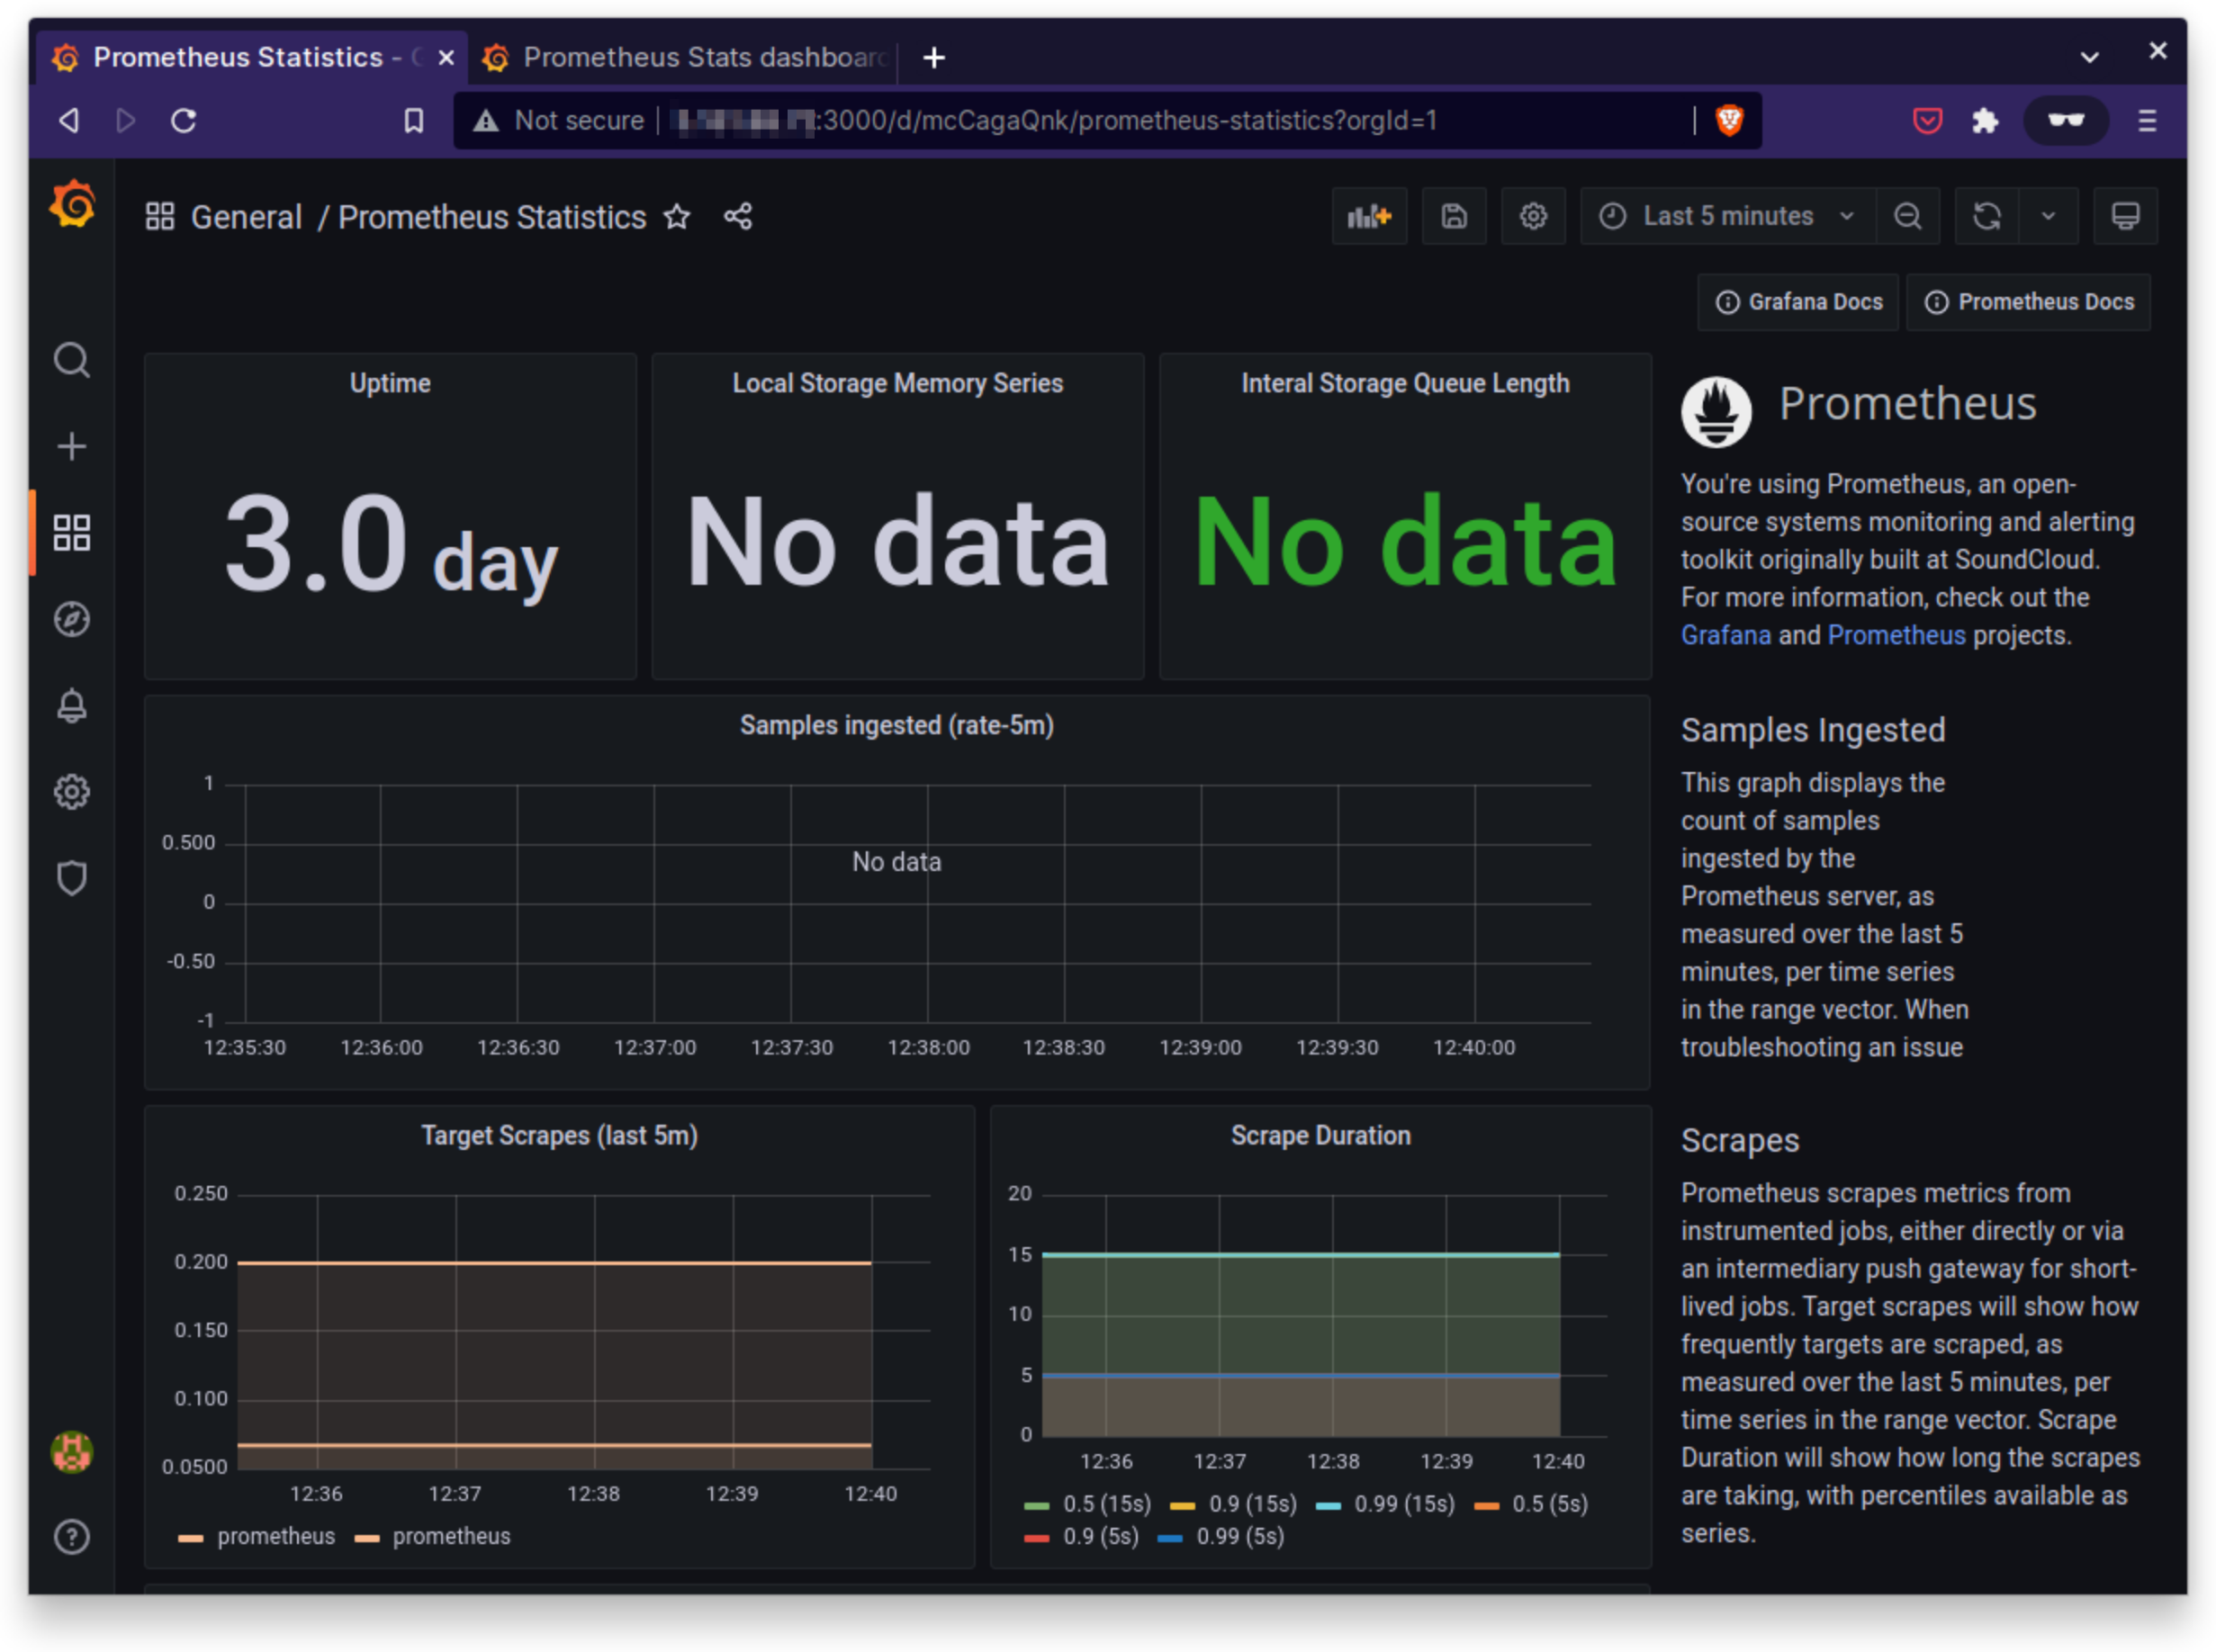2216x1652 pixels.
Task: Open the browser tab list chevron
Action: (x=2089, y=57)
